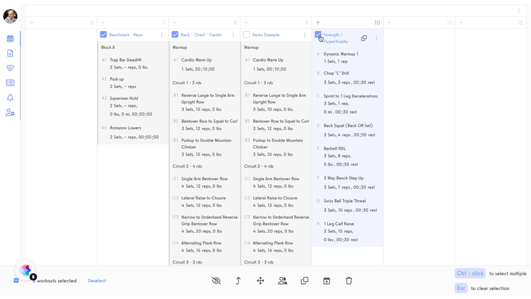This screenshot has height=299, width=531.
Task: Click the Block A heading in Benchmark - Reps
Action: tap(108, 47)
